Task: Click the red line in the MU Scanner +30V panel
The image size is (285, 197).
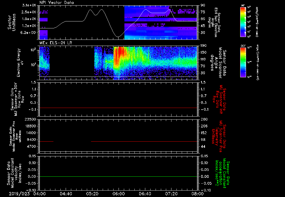Action: pyautogui.click(x=118, y=108)
